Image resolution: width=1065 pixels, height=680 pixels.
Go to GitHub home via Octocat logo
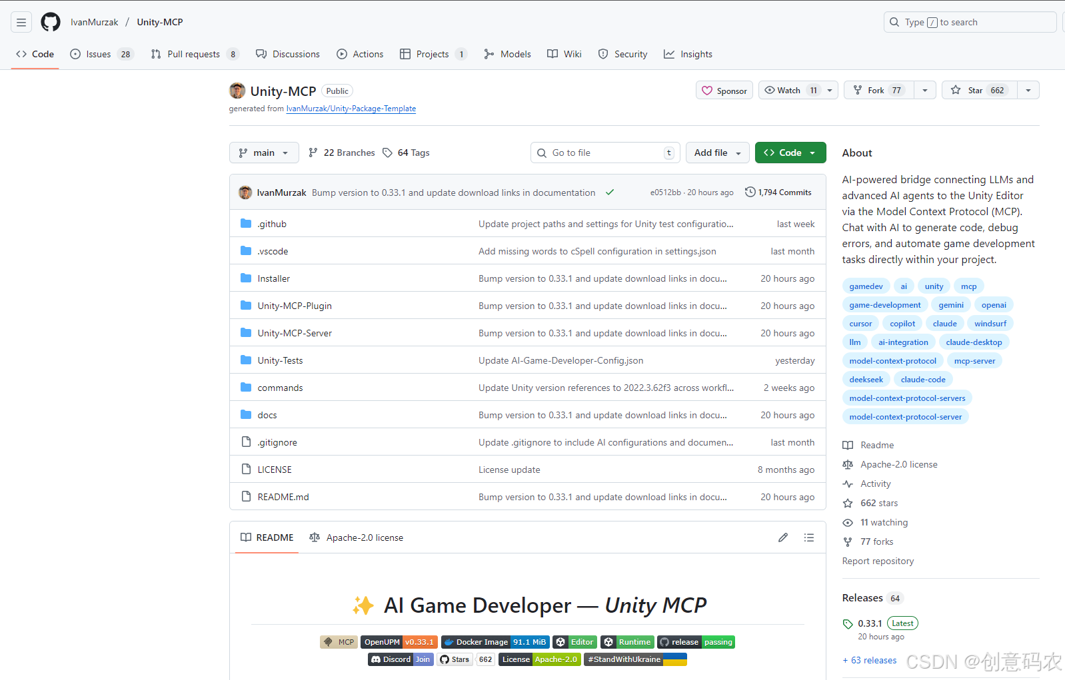51,22
